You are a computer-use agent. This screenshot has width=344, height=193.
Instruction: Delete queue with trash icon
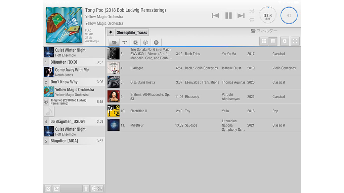(86, 188)
